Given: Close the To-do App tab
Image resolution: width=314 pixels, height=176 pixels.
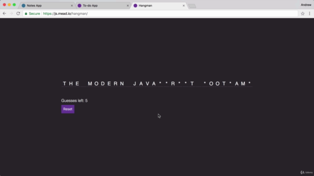Looking at the screenshot, I should (128, 5).
